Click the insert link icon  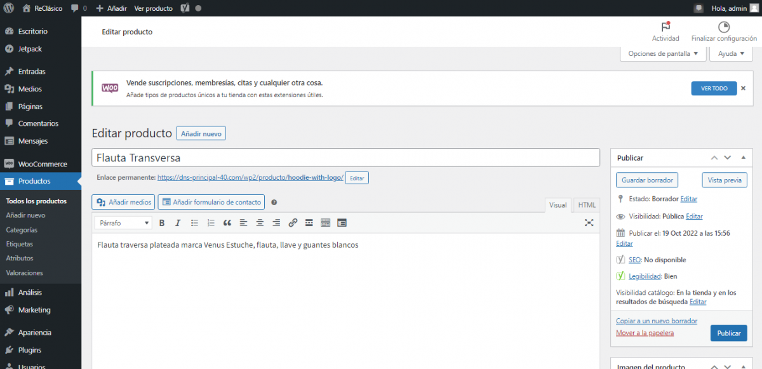[293, 223]
